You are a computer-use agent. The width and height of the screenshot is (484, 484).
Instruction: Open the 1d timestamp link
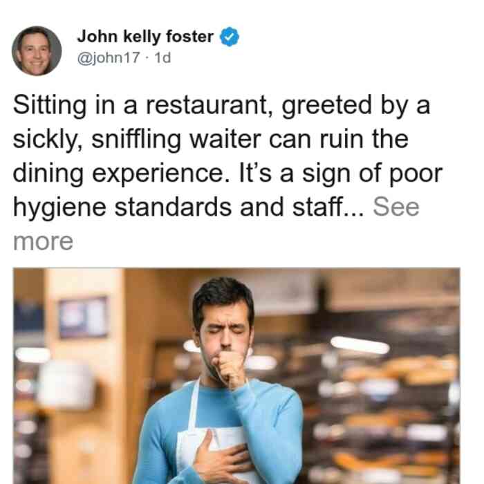pos(162,57)
